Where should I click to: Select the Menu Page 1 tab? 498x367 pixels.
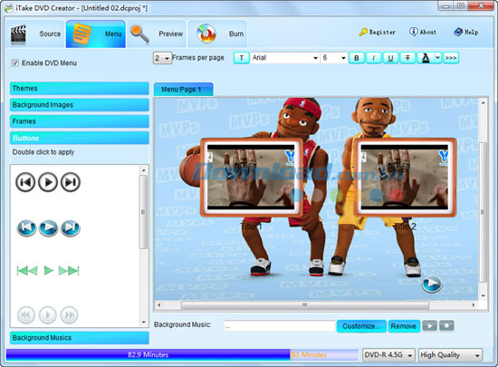(x=183, y=90)
